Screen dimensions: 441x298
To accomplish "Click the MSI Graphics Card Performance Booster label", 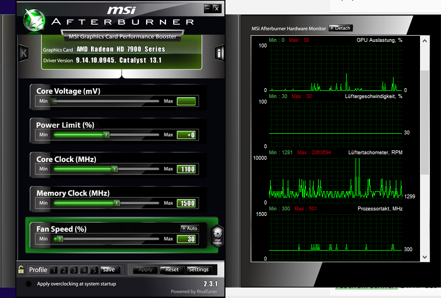I will pos(122,36).
